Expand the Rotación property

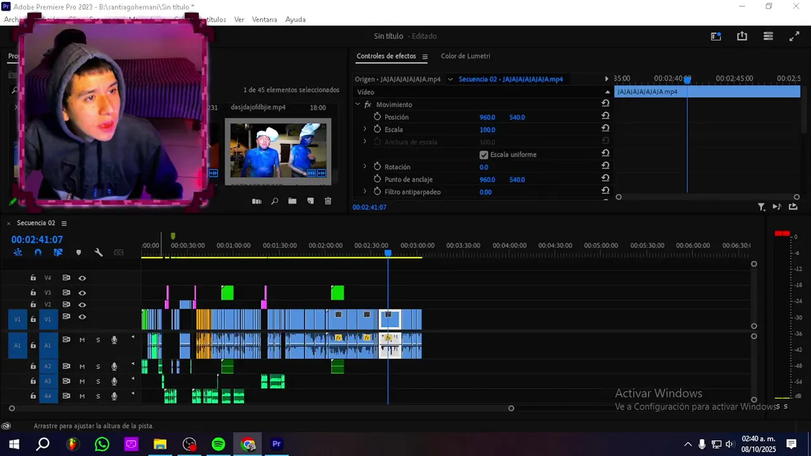pyautogui.click(x=364, y=167)
